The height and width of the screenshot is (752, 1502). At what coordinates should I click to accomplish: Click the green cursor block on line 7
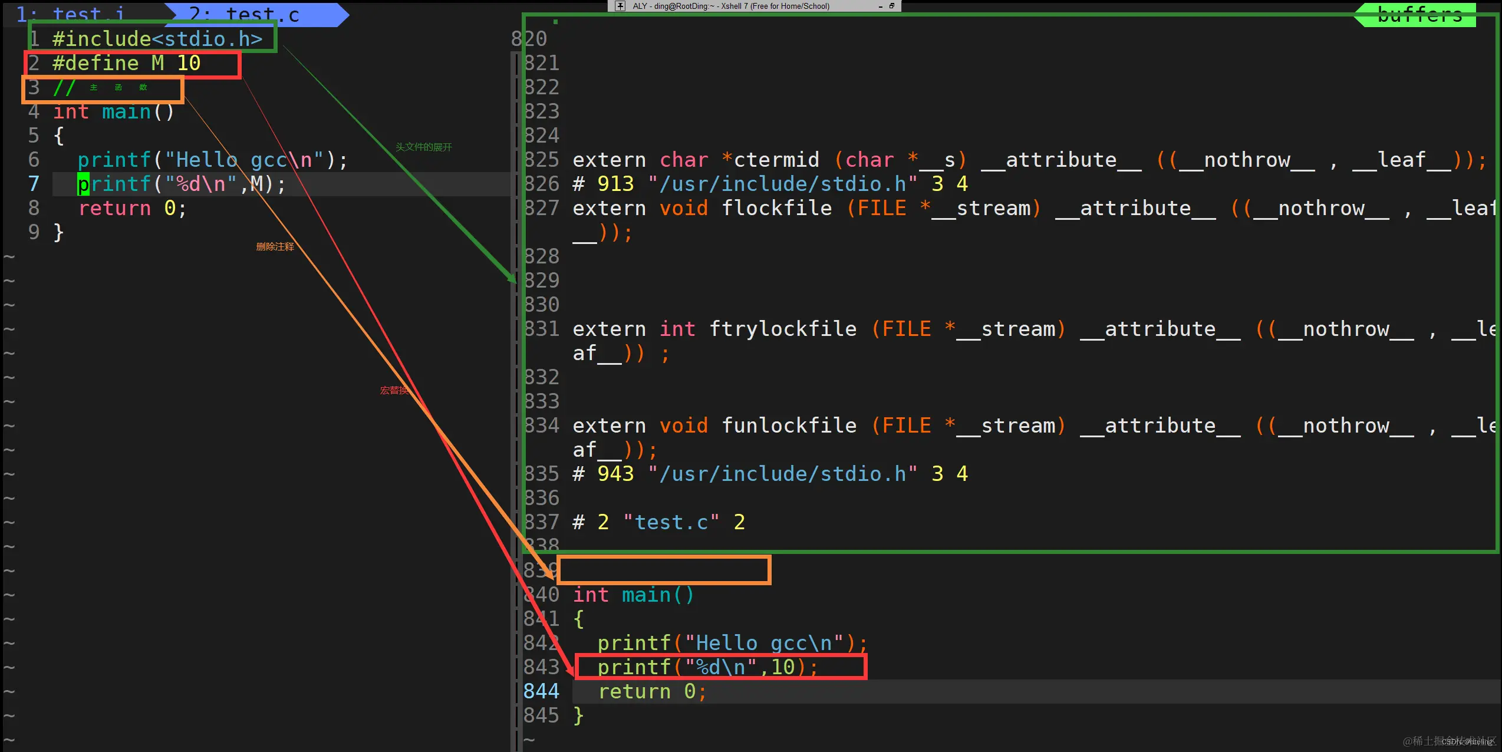coord(83,184)
